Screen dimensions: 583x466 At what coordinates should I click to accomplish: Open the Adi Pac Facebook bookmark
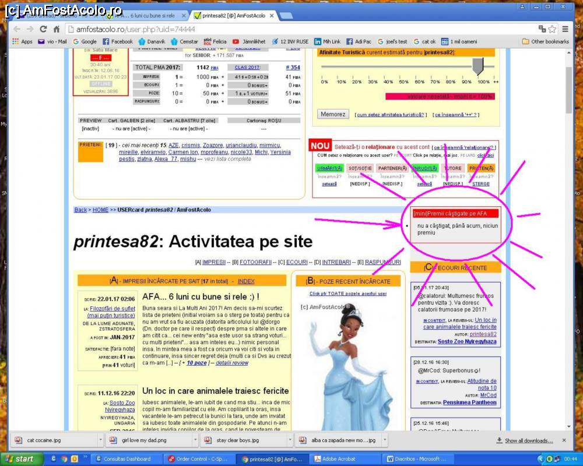click(359, 41)
